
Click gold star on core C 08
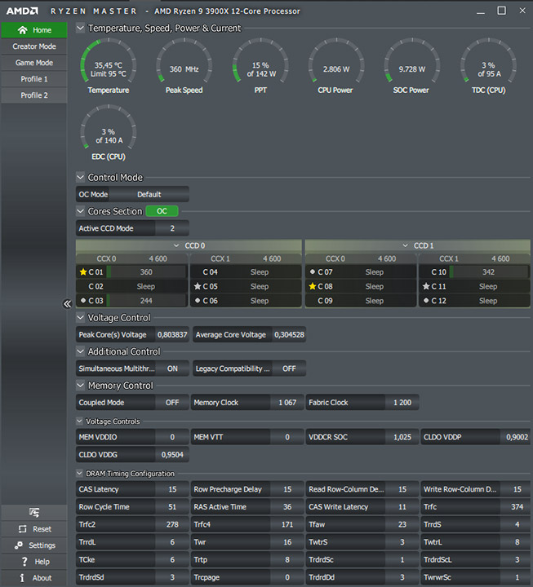pyautogui.click(x=313, y=286)
